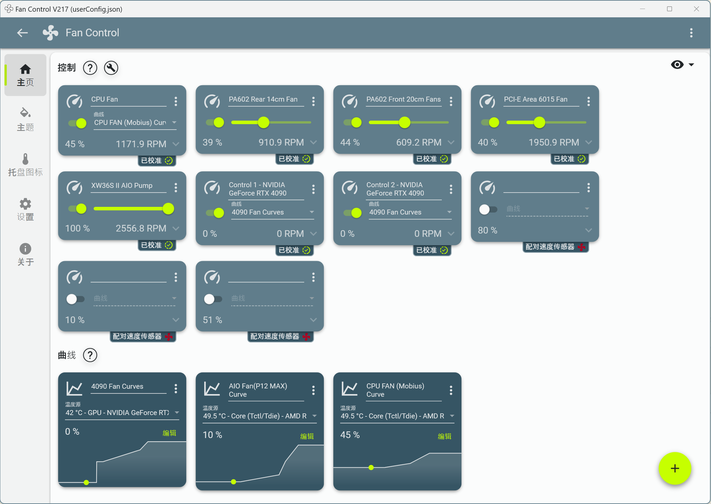The width and height of the screenshot is (711, 504).
Task: Open the PCI-E Area 6015 Fan options menu
Action: (x=588, y=101)
